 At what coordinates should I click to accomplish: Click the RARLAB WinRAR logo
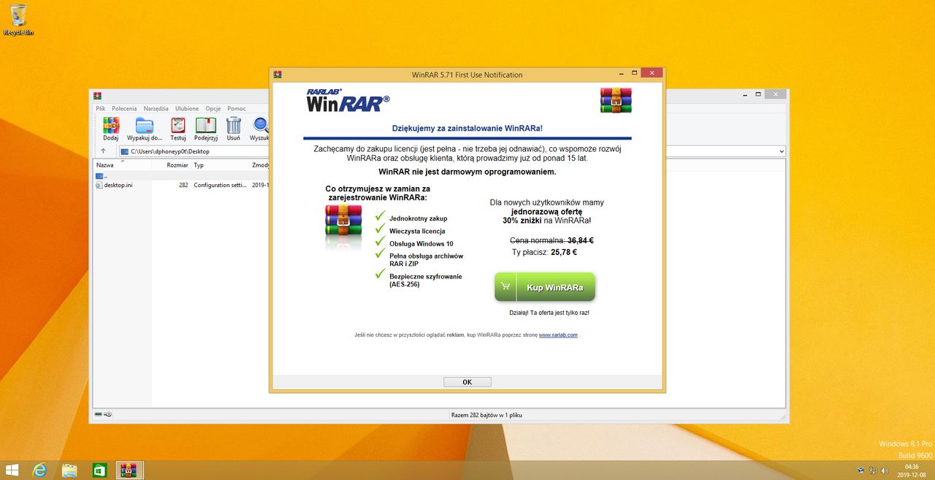click(348, 100)
